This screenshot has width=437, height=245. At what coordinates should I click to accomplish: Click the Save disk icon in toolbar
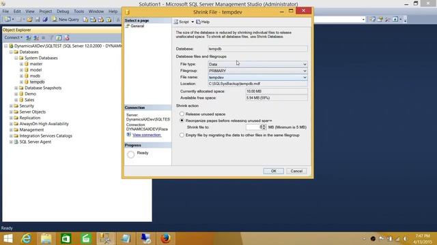click(38, 20)
